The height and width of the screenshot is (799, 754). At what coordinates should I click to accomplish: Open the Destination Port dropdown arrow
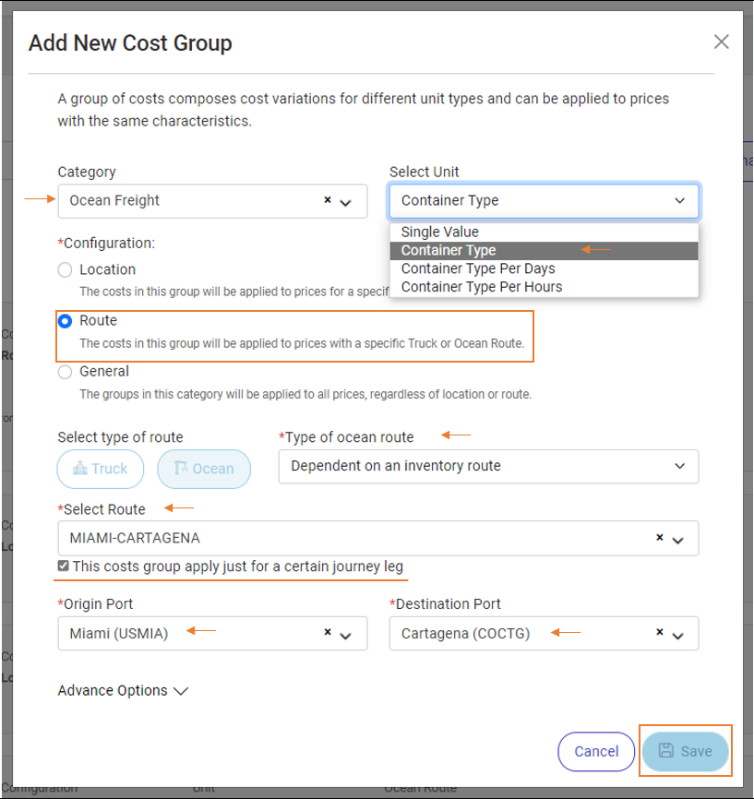click(677, 636)
